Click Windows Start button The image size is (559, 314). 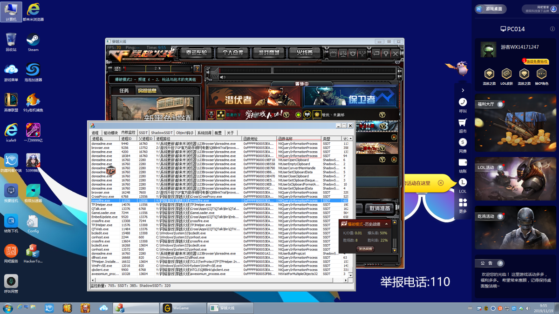tap(7, 308)
